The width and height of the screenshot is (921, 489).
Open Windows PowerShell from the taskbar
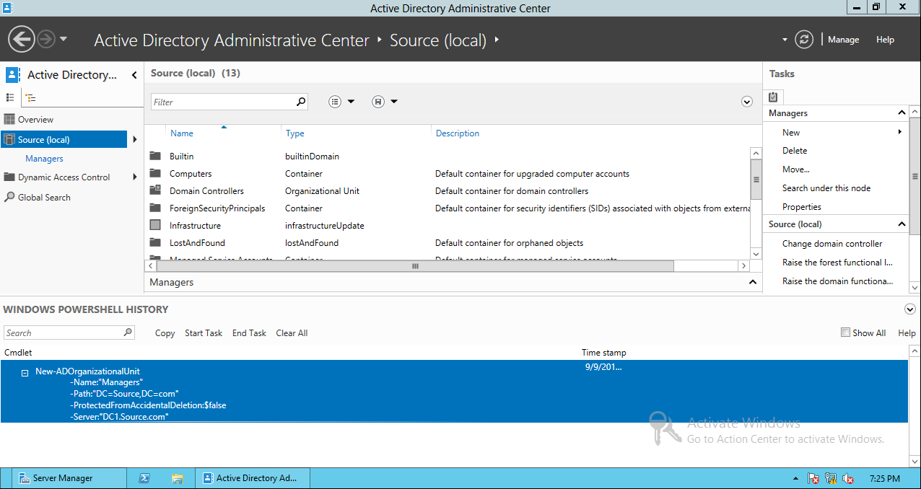[144, 477]
